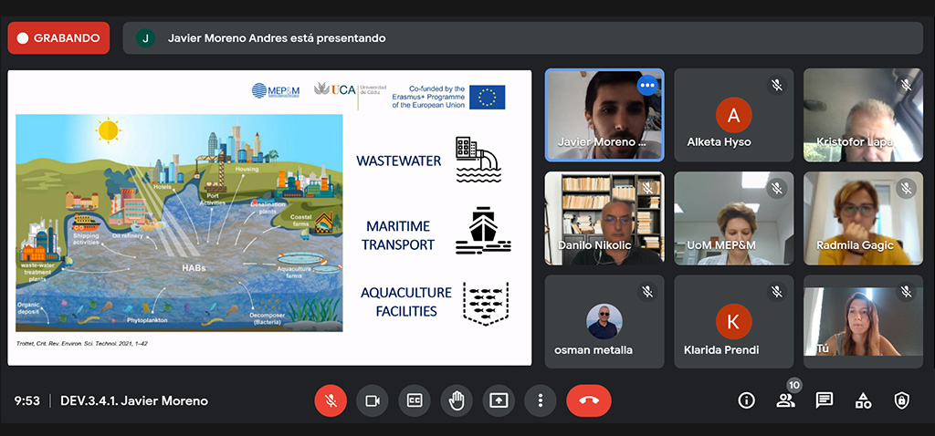The height and width of the screenshot is (436, 935).
Task: Toggle the camera button in the control bar
Action: 373,400
